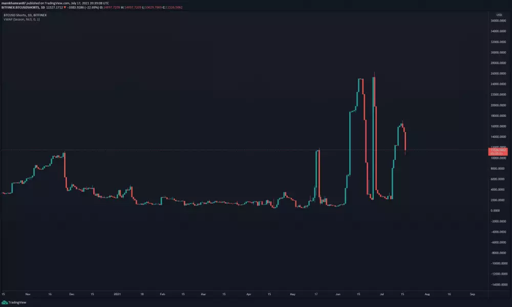Click the TradingView.com link in the header
512x307 pixels.
pyautogui.click(x=56, y=3)
